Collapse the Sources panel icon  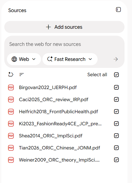click(118, 10)
